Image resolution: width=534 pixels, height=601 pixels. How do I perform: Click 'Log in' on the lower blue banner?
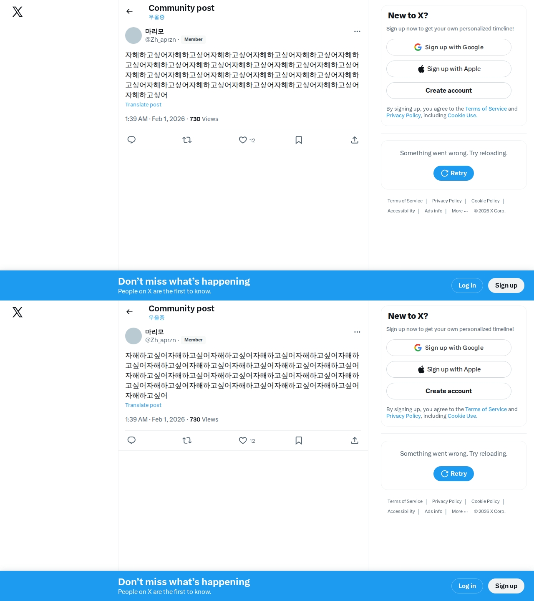(x=467, y=586)
